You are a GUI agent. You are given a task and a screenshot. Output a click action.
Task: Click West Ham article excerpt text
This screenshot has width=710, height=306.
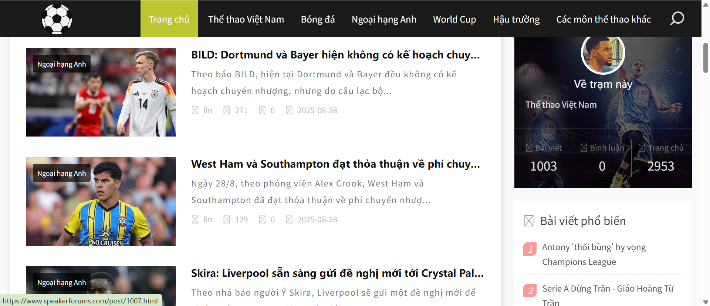click(311, 192)
